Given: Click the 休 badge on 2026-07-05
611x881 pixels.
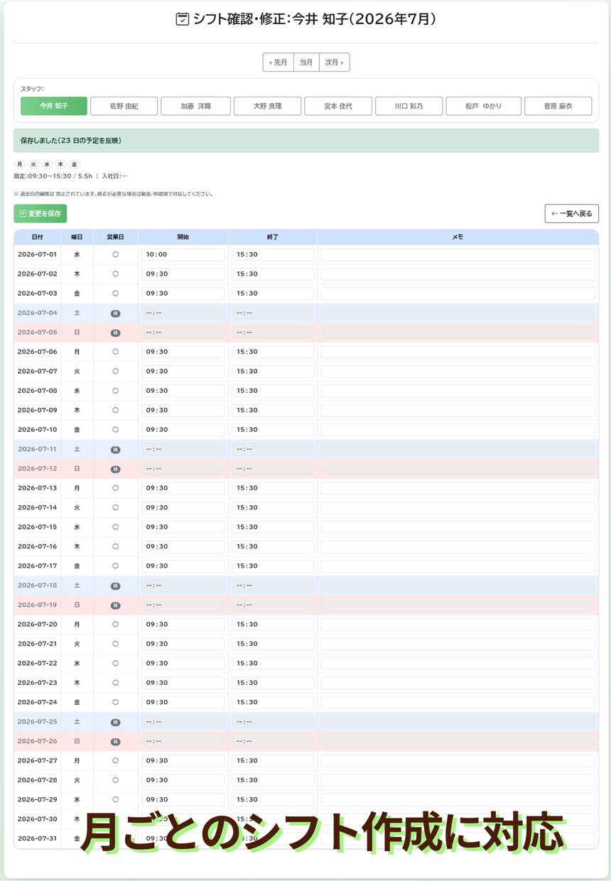Looking at the screenshot, I should [x=115, y=333].
